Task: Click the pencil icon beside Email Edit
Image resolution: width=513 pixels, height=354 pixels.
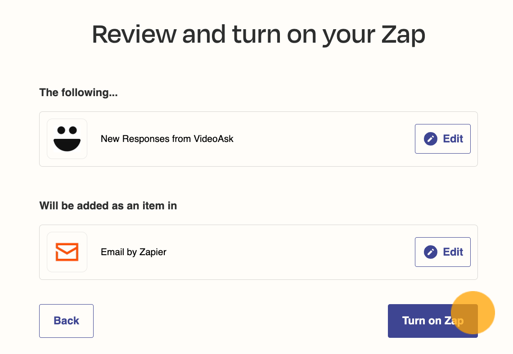Action: click(x=431, y=252)
